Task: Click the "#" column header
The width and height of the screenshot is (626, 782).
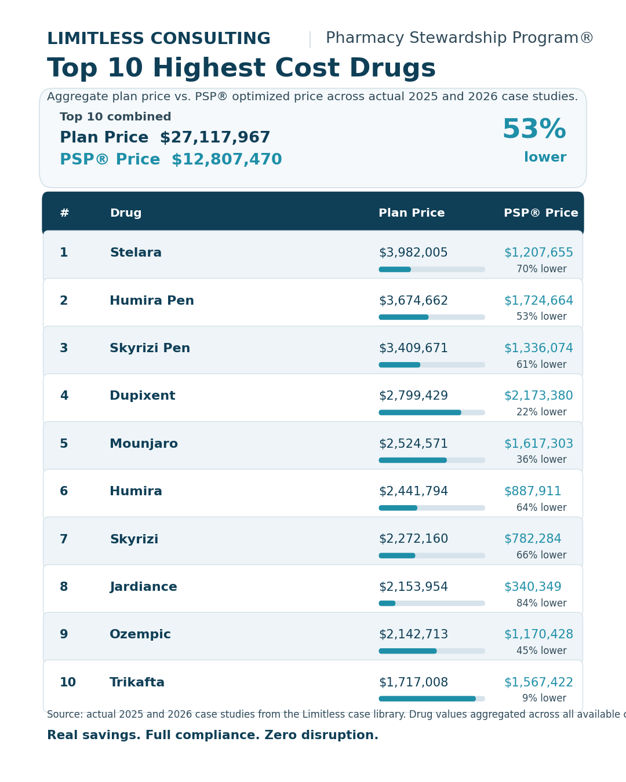Action: (x=64, y=213)
